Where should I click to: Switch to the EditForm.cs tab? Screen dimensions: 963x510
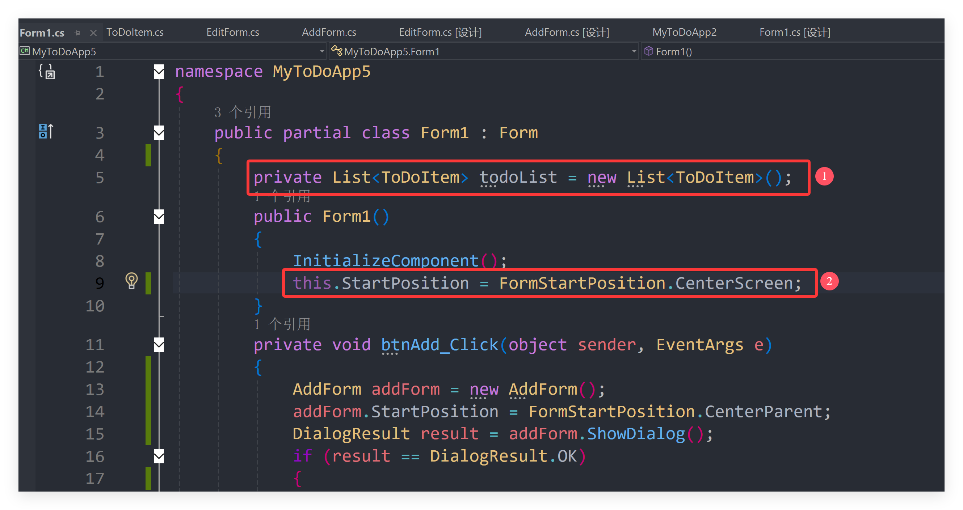pos(232,33)
